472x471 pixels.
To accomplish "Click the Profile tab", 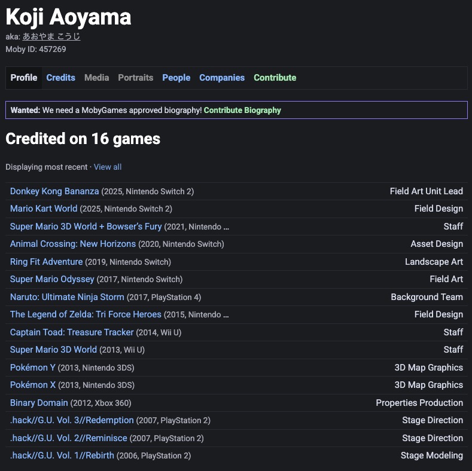I will coord(24,78).
